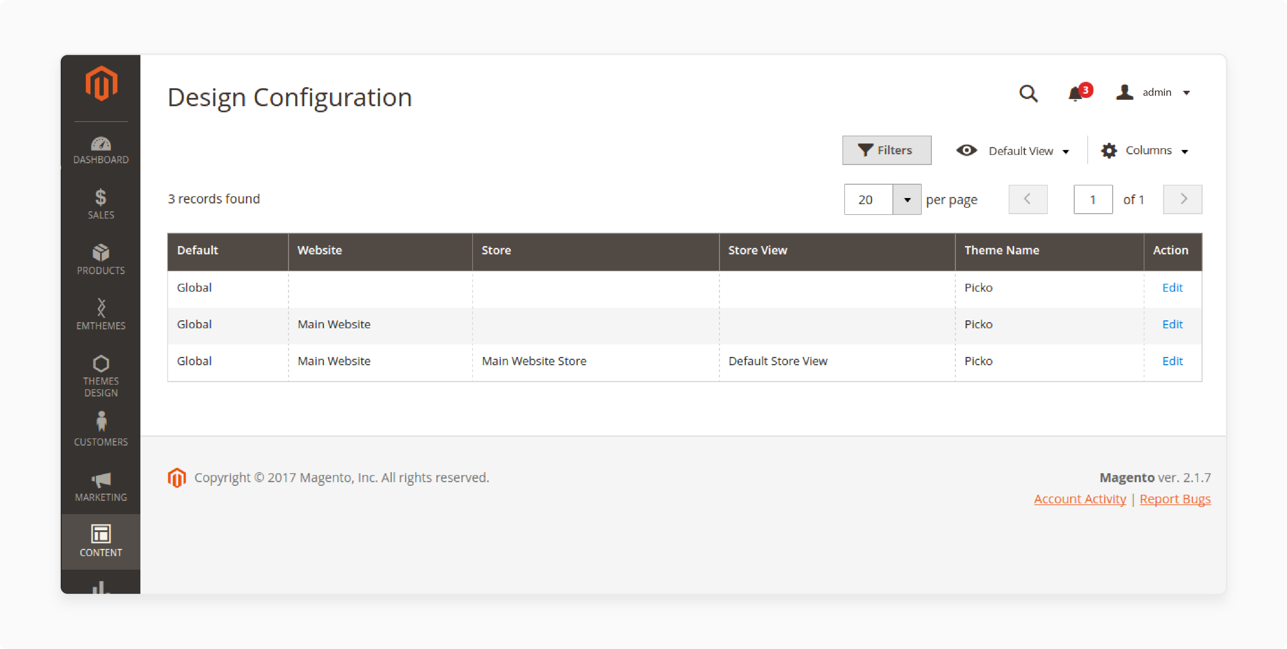Click the current page number field

tap(1093, 199)
